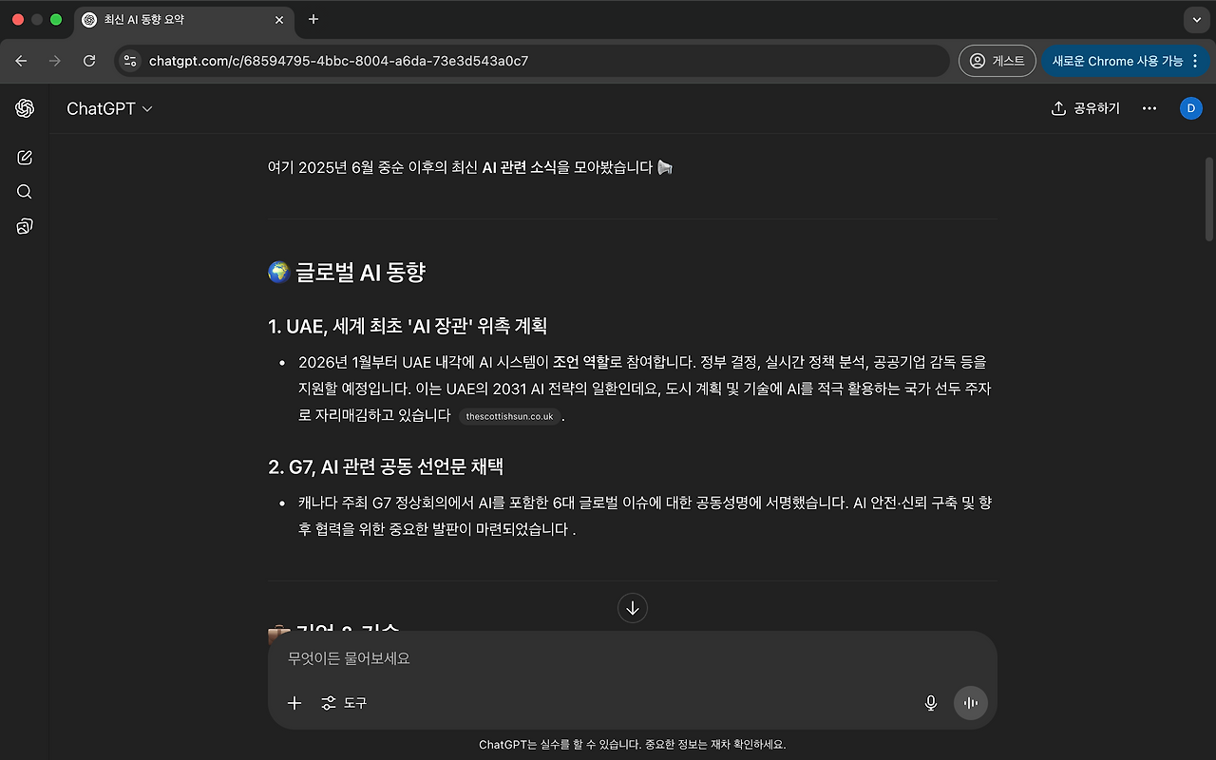Open the conversation options menu (…)
This screenshot has height=760, width=1216.
pos(1149,107)
